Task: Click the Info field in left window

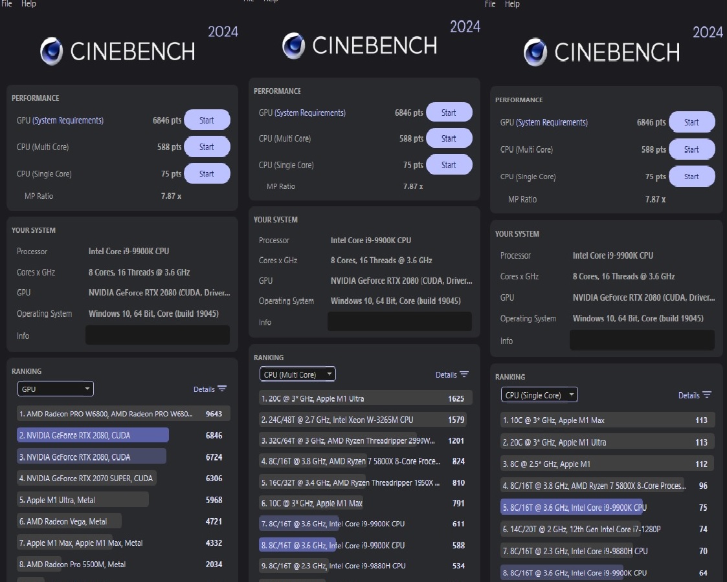Action: 158,335
